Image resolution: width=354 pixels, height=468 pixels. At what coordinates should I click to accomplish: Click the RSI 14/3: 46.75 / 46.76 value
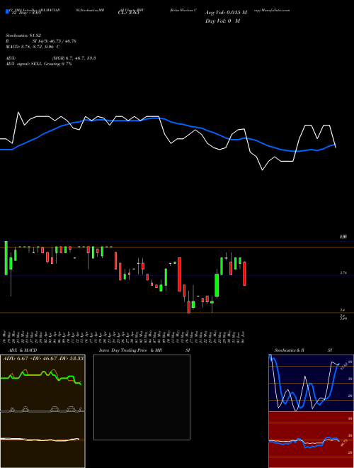pos(54,41)
